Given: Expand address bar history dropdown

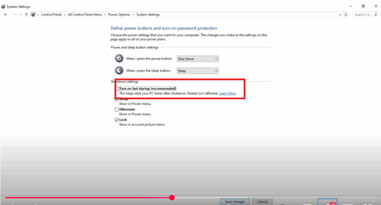Looking at the screenshot, I should click(x=340, y=15).
